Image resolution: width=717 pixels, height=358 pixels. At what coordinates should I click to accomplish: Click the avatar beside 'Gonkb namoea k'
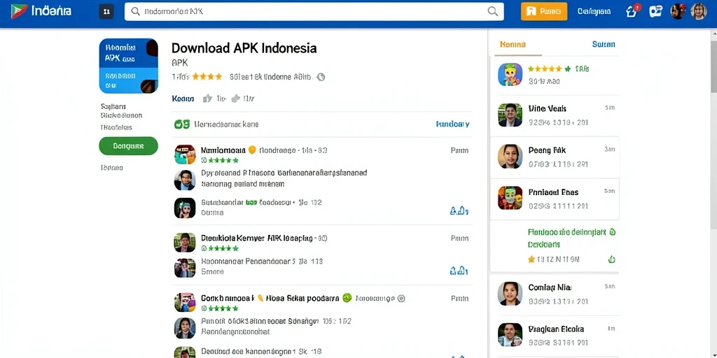[x=185, y=302]
